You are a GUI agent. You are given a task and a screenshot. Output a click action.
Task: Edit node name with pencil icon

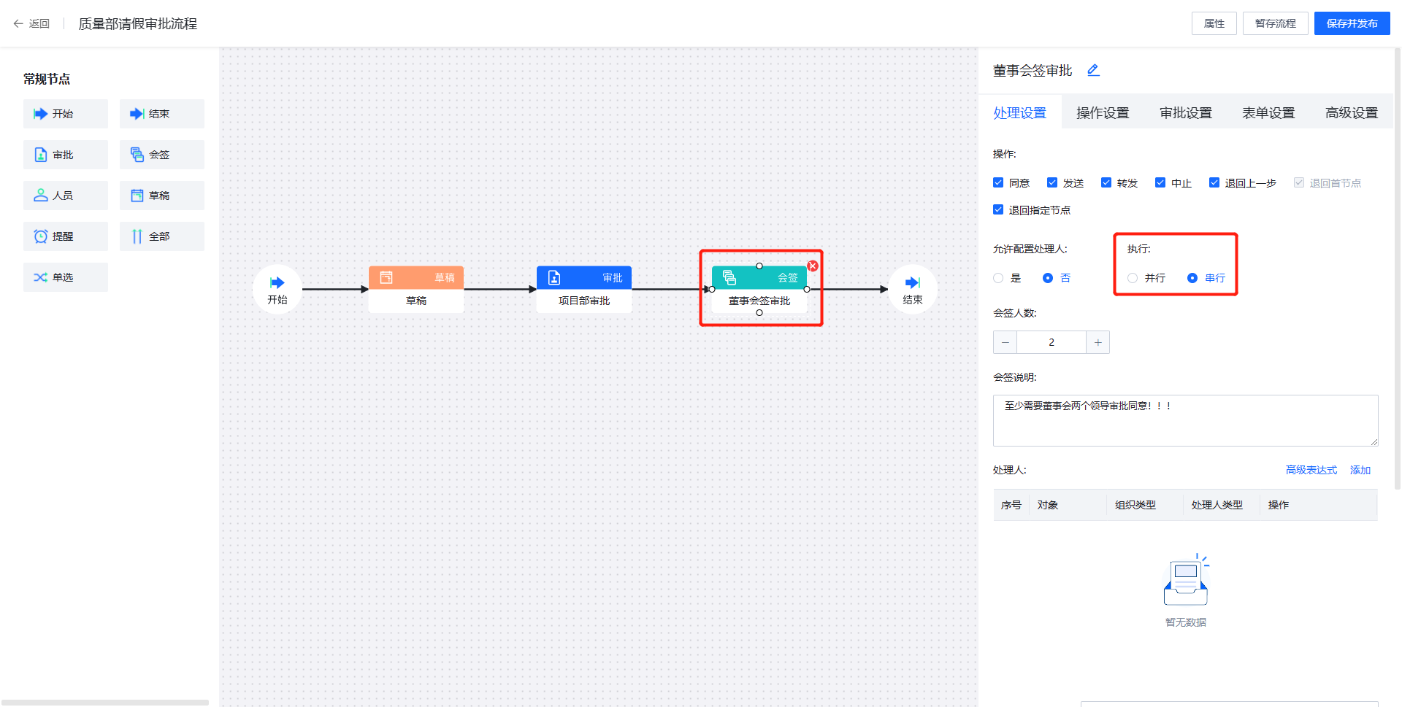point(1093,70)
